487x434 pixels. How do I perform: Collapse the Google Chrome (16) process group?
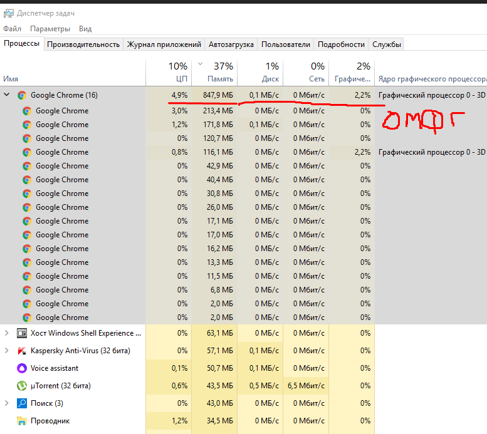point(7,95)
